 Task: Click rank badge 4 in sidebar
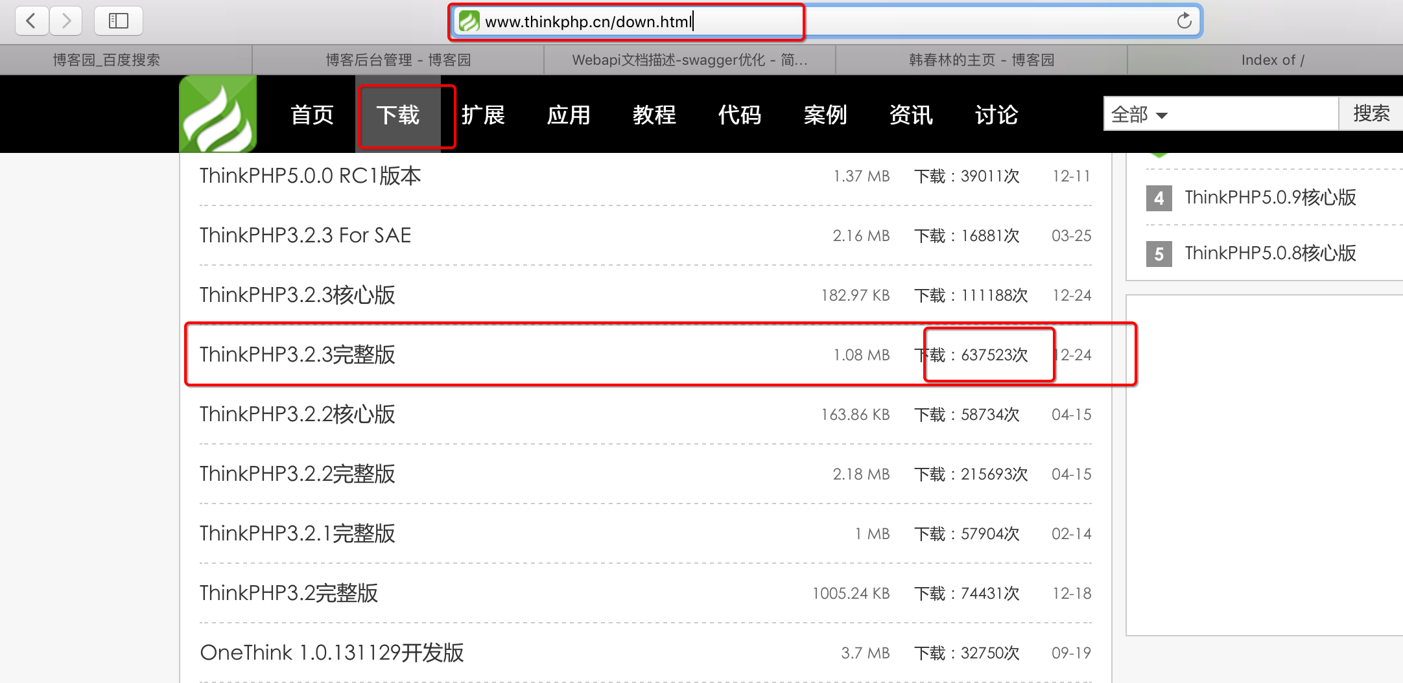(x=1159, y=198)
